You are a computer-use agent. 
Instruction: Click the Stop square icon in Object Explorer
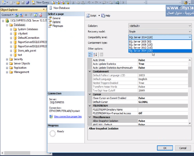pyautogui.click(x=26, y=15)
